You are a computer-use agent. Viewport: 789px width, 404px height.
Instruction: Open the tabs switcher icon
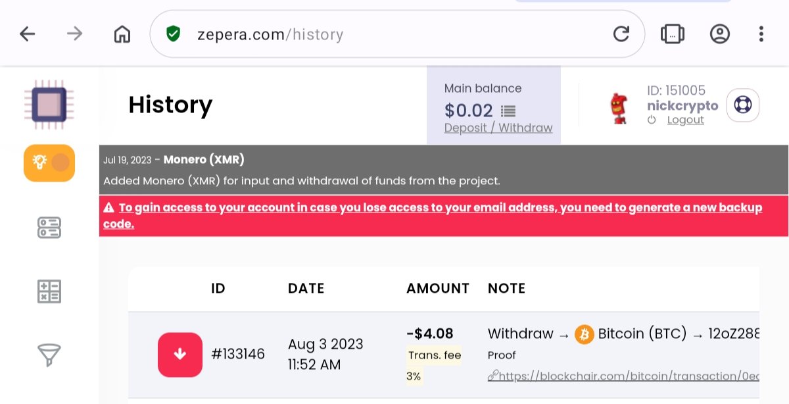coord(672,34)
